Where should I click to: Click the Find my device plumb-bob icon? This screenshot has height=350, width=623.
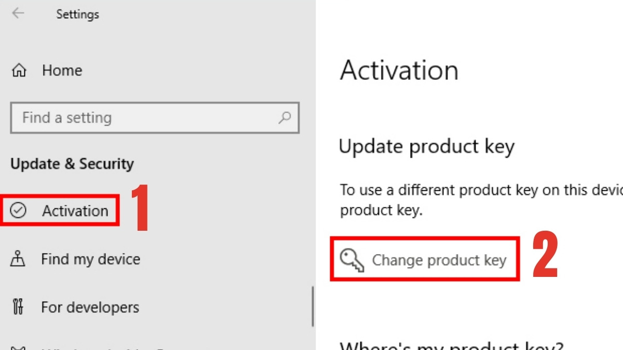pos(19,259)
